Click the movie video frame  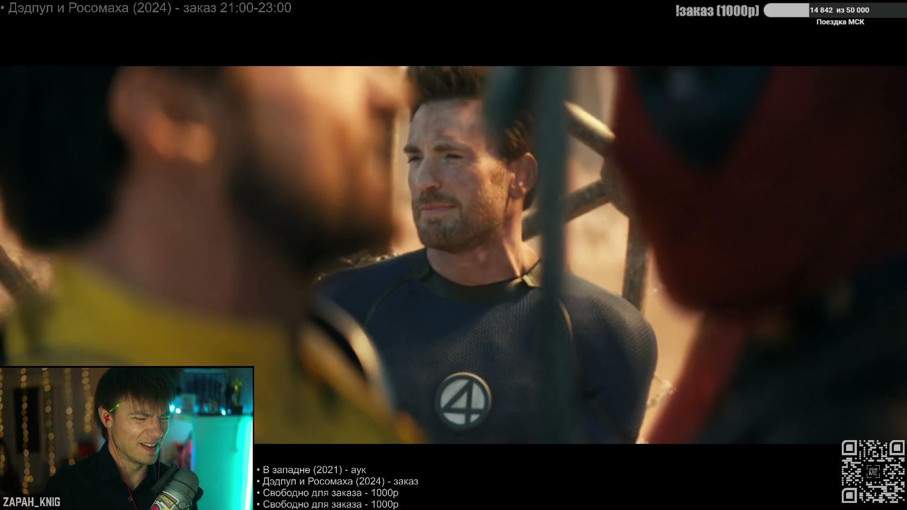point(453,255)
